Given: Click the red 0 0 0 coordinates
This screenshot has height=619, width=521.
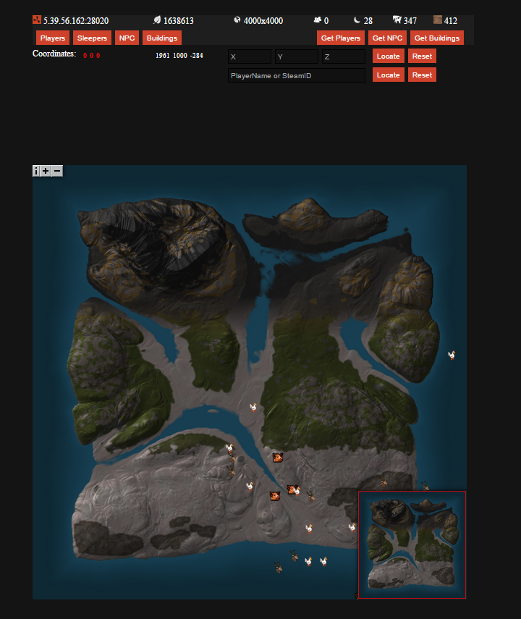Looking at the screenshot, I should pyautogui.click(x=92, y=56).
